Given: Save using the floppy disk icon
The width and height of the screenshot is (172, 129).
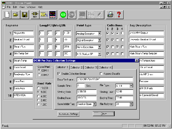Looking at the screenshot, I should [x=25, y=14].
